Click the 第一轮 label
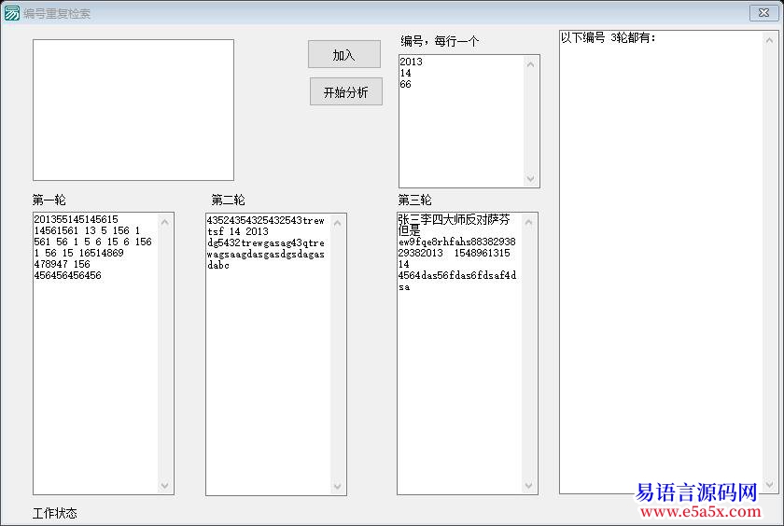 [x=49, y=201]
